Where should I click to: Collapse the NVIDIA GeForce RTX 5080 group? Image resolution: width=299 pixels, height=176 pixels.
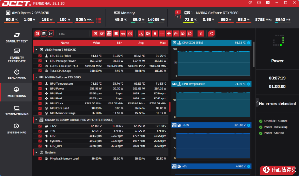pyautogui.click(x=36, y=77)
